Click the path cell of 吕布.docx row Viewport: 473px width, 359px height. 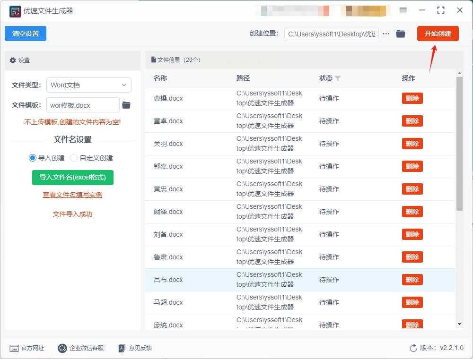pyautogui.click(x=269, y=280)
